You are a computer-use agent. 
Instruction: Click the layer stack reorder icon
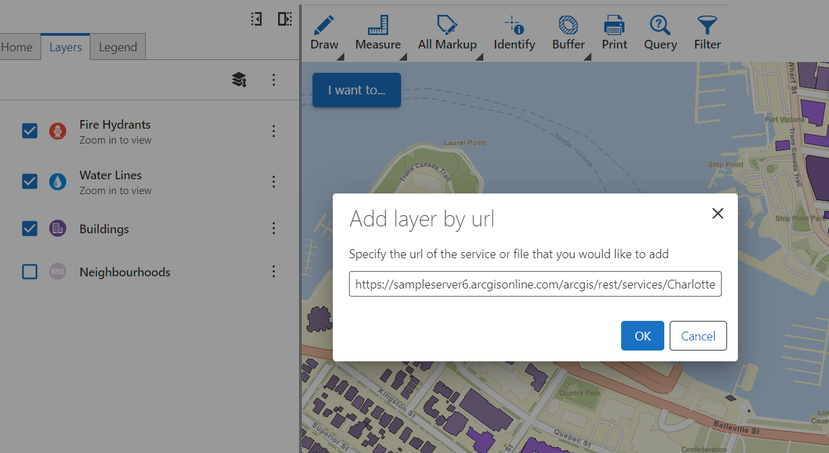(239, 80)
